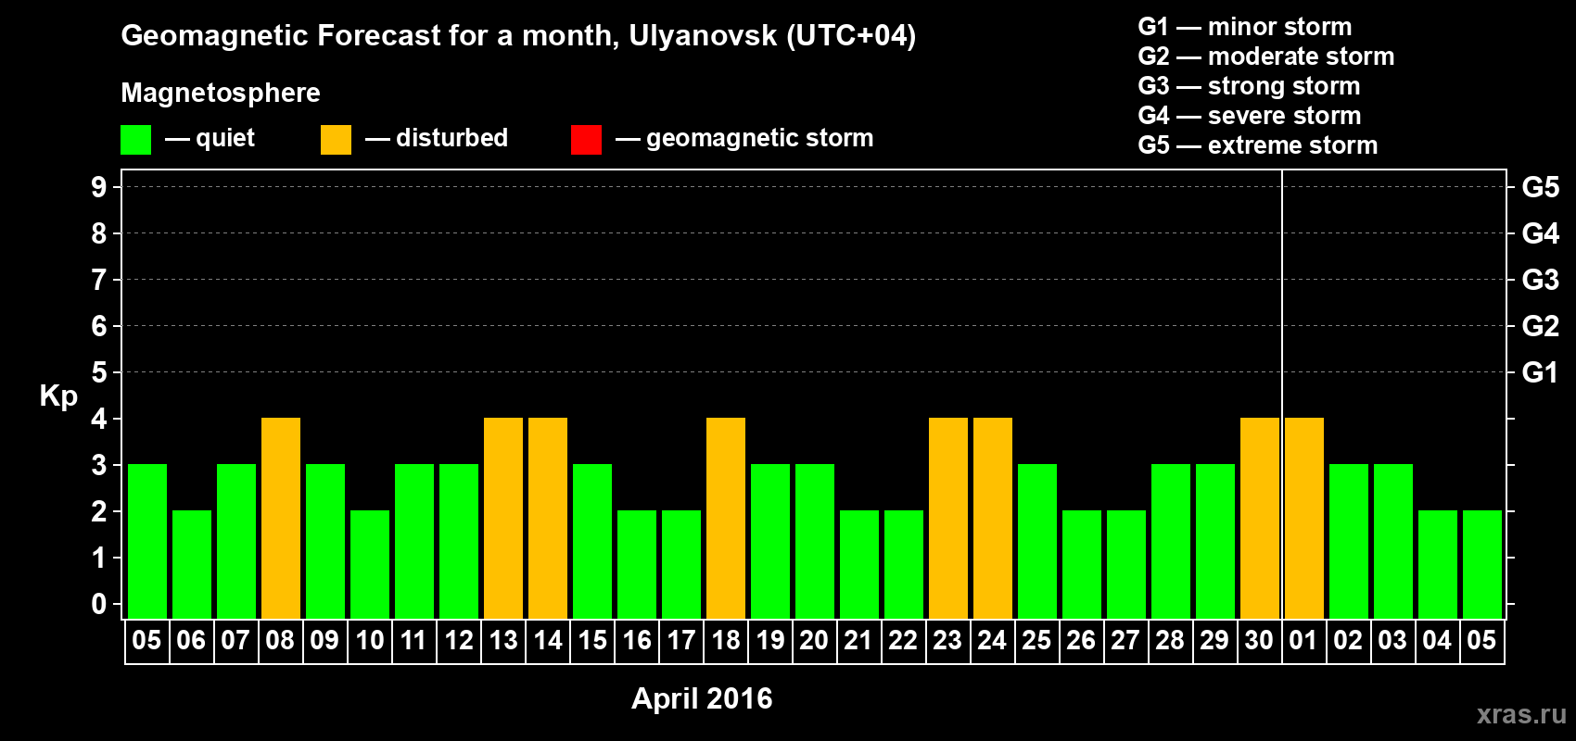Viewport: 1576px width, 741px height.
Task: Click the green quiet legend swatch
Action: pyautogui.click(x=135, y=140)
